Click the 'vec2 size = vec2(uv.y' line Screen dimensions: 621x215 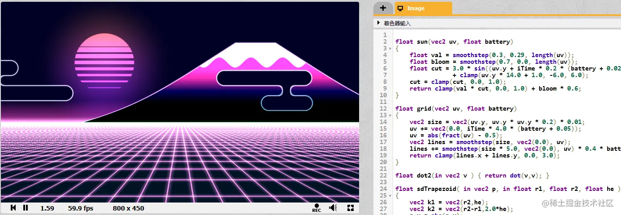click(x=497, y=122)
